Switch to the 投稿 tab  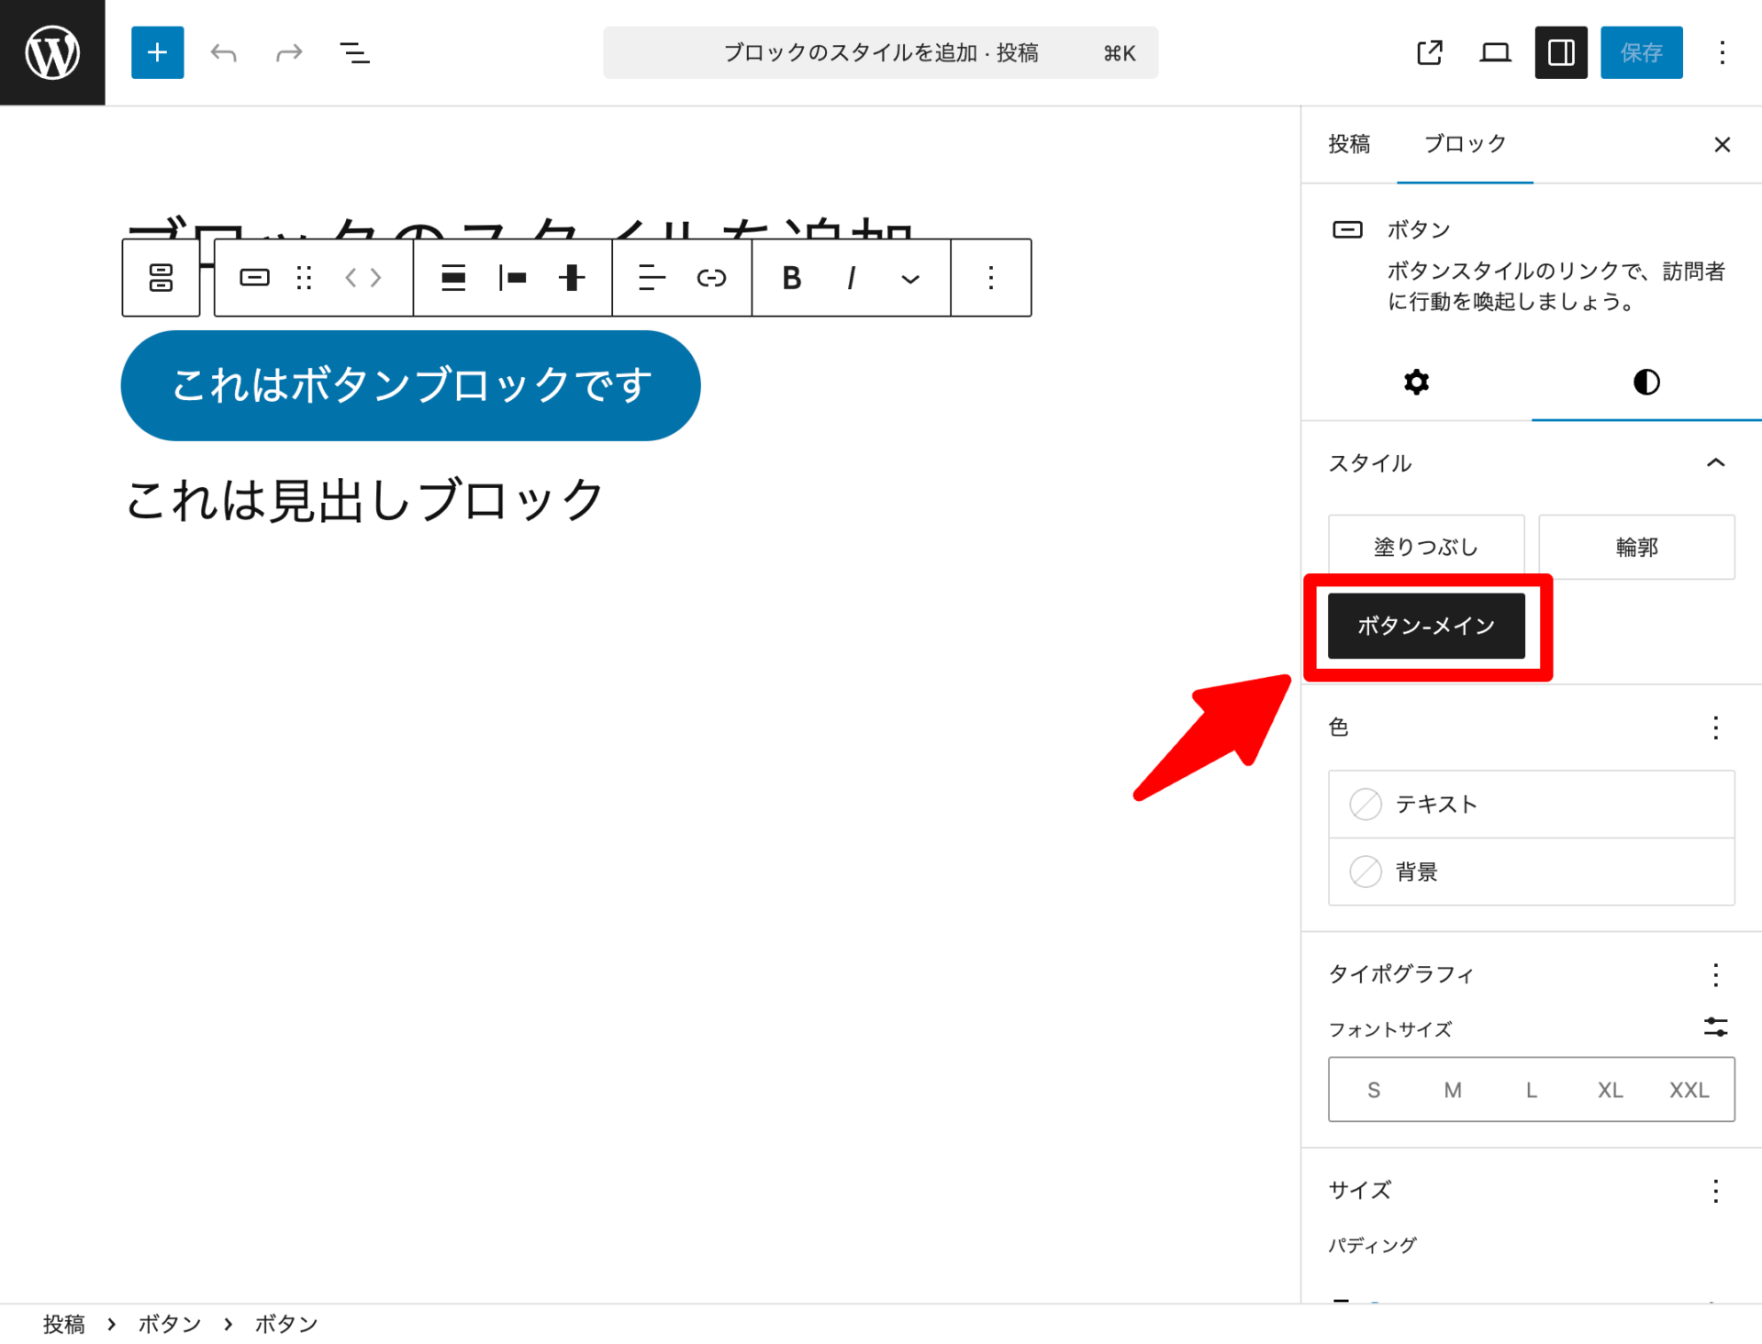1349,144
